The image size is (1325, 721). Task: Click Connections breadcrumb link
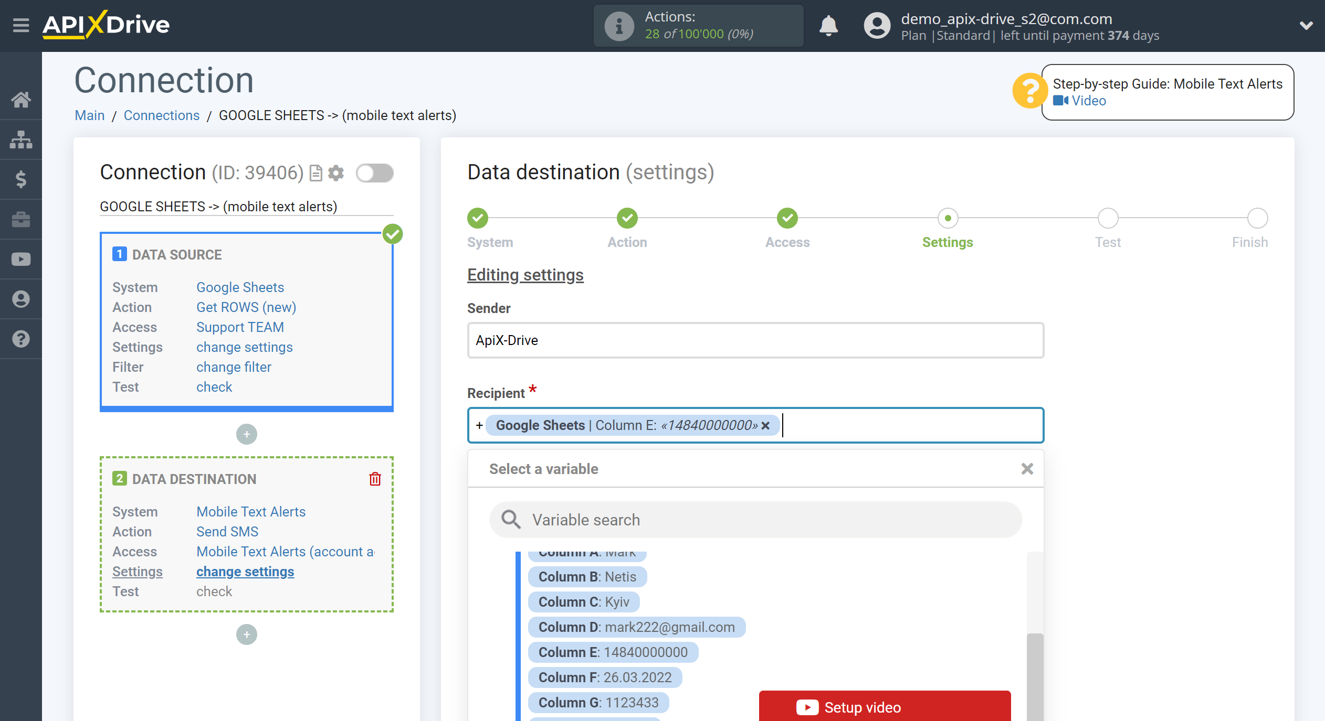pos(162,115)
